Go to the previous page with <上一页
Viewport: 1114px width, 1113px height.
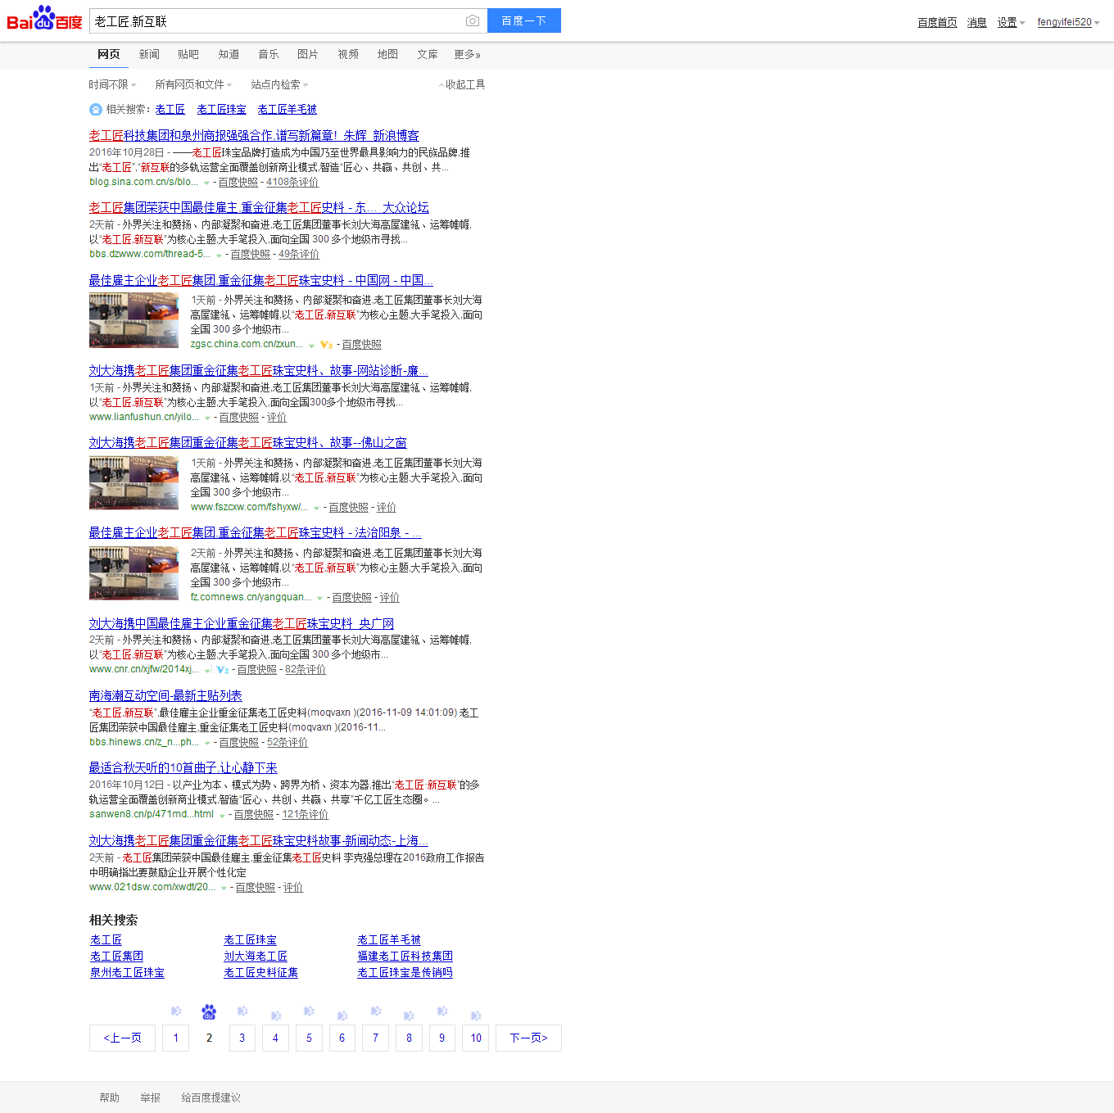tap(122, 1038)
